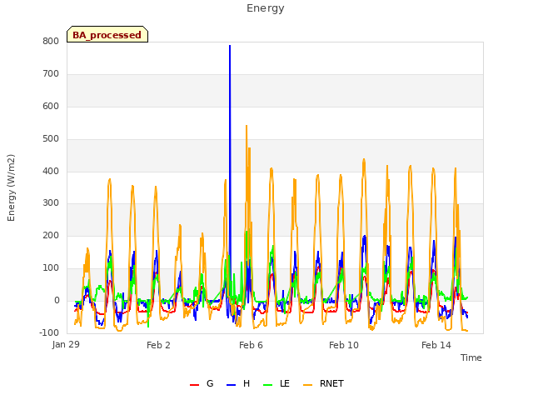
Task: Click the green LE legend color marker
Action: coord(268,385)
